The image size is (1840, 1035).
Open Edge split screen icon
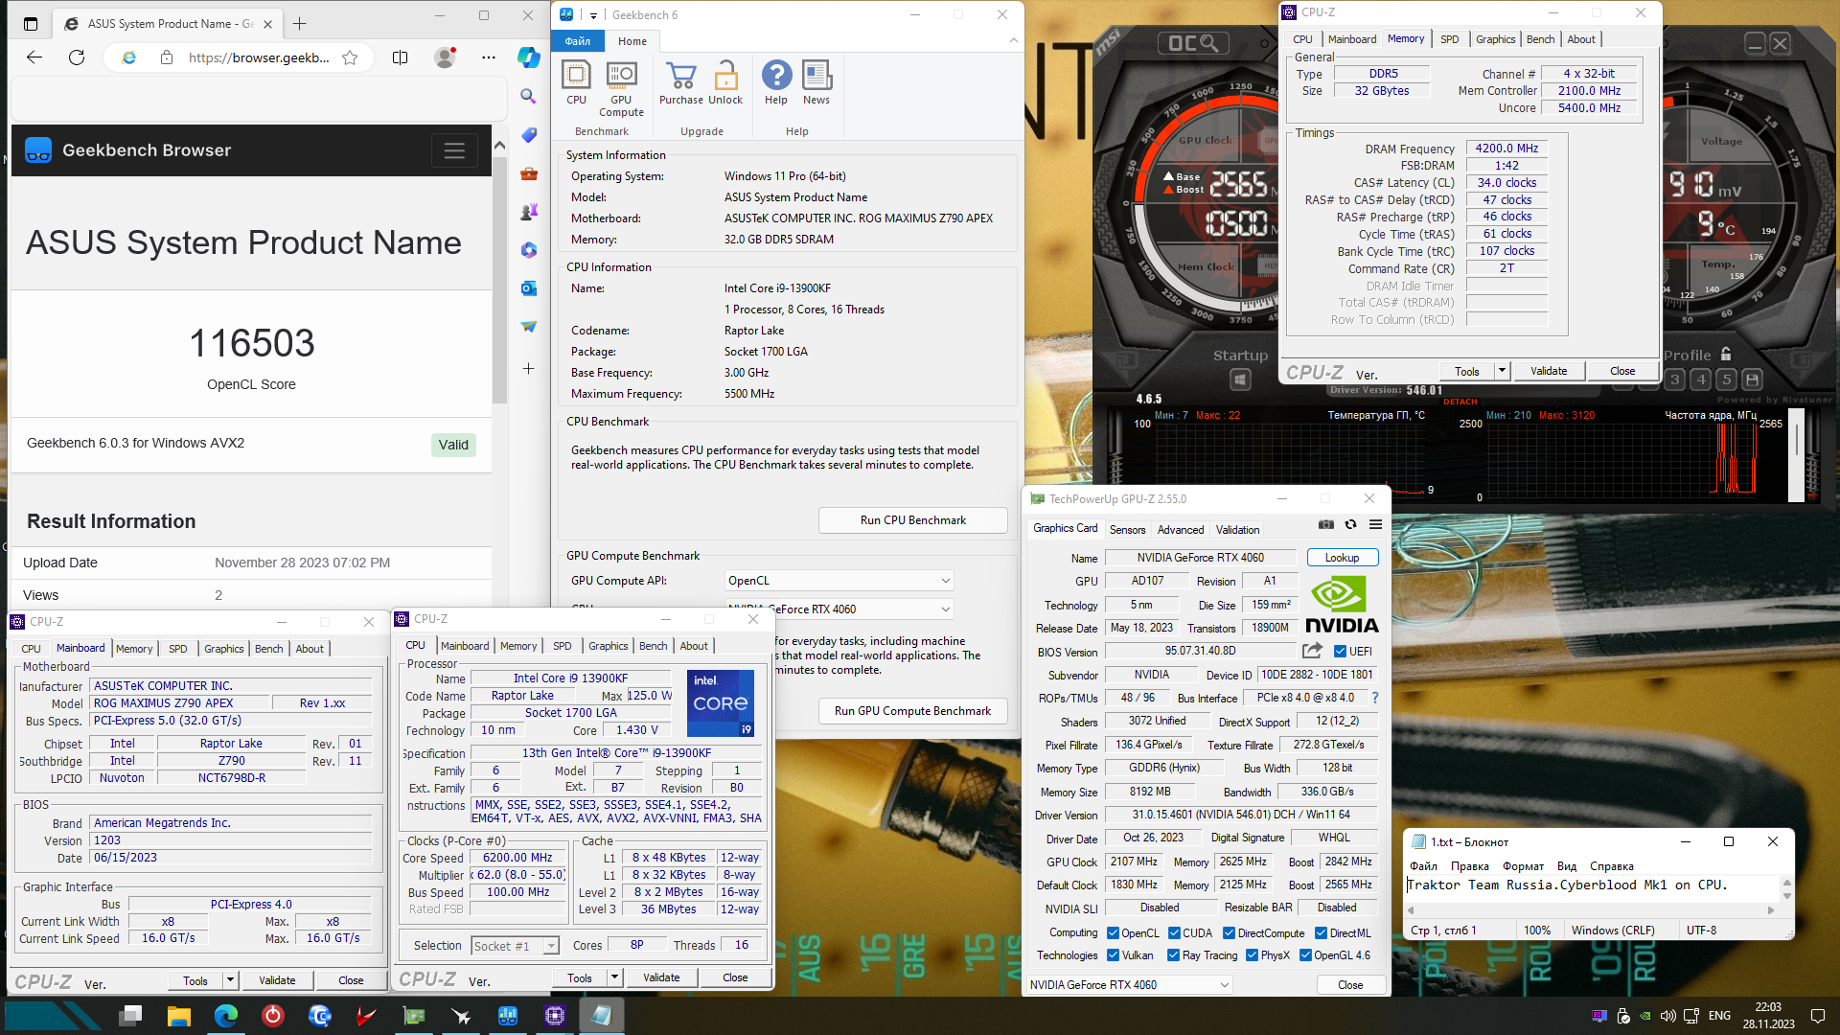pos(401,57)
